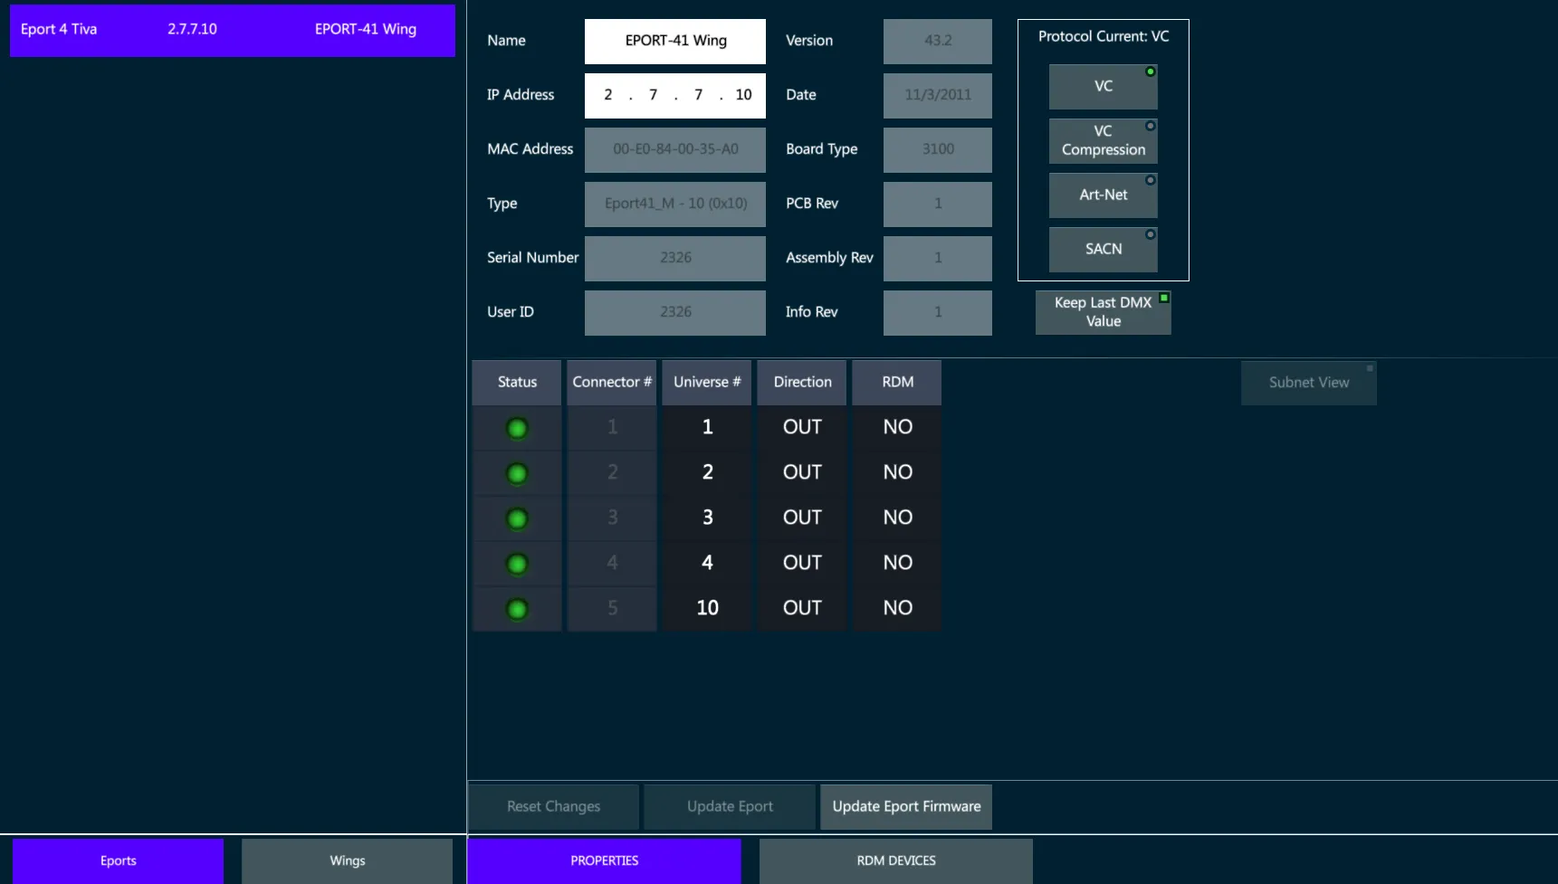1558x884 pixels.
Task: Click the Reset Changes button
Action: click(553, 807)
